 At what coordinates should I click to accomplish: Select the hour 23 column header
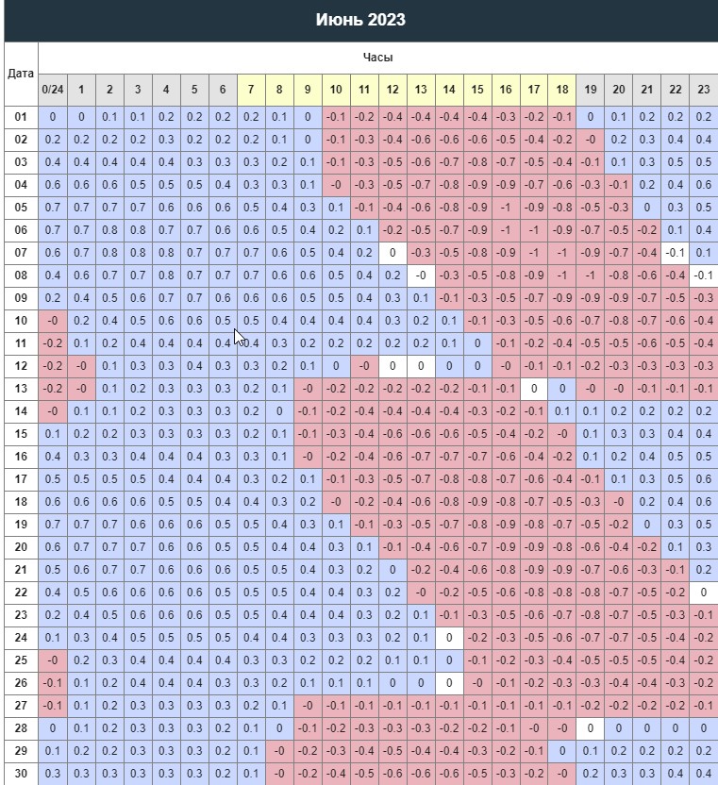703,90
